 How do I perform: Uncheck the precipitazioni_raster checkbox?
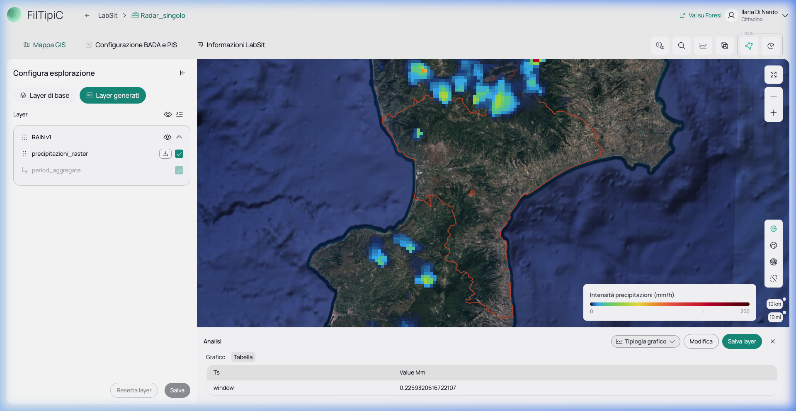tap(179, 154)
